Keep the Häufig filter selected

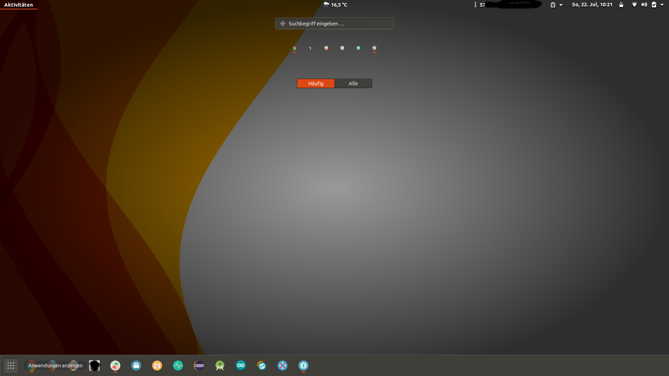[315, 83]
